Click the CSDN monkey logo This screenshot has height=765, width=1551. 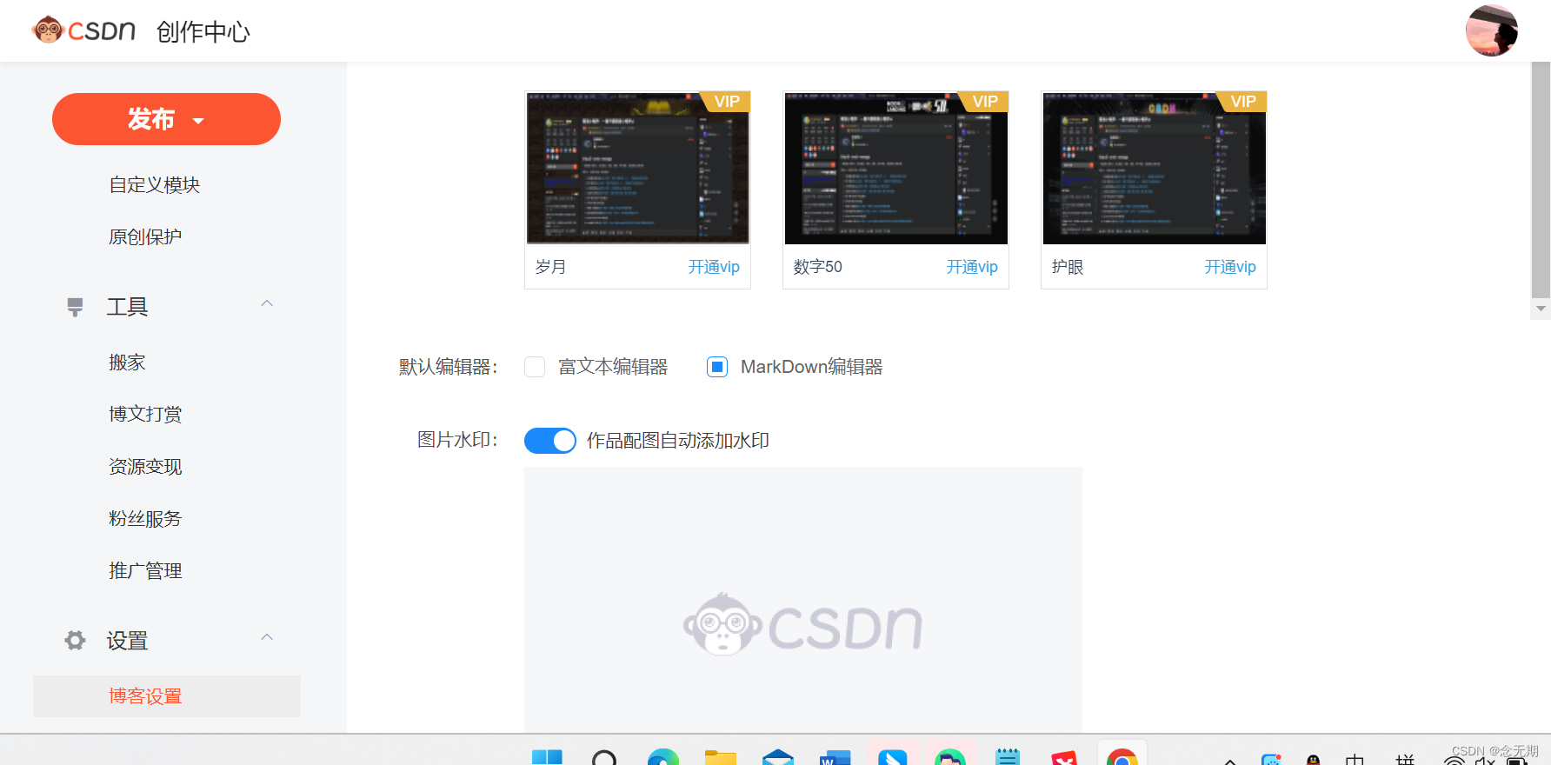(83, 30)
